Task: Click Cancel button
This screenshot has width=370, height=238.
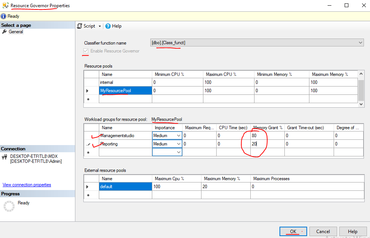Action: (323, 232)
